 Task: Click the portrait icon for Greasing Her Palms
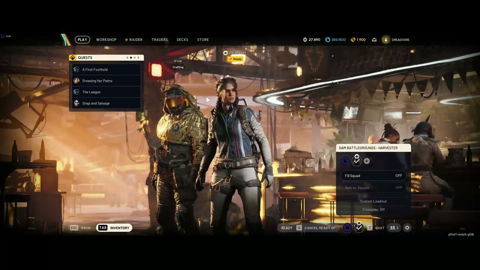[76, 81]
